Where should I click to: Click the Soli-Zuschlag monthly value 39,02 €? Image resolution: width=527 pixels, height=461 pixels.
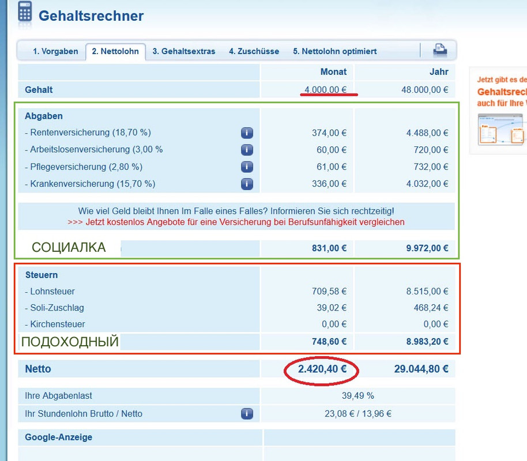(332, 308)
